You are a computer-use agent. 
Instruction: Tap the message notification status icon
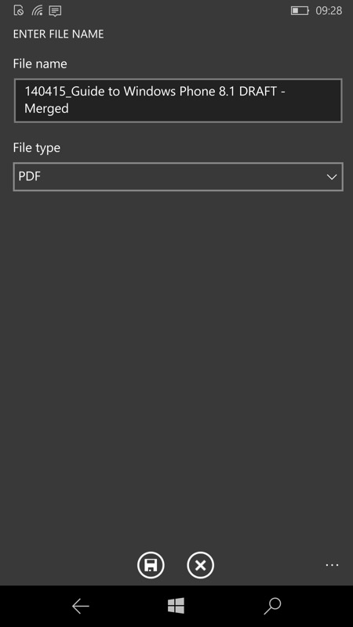[55, 11]
